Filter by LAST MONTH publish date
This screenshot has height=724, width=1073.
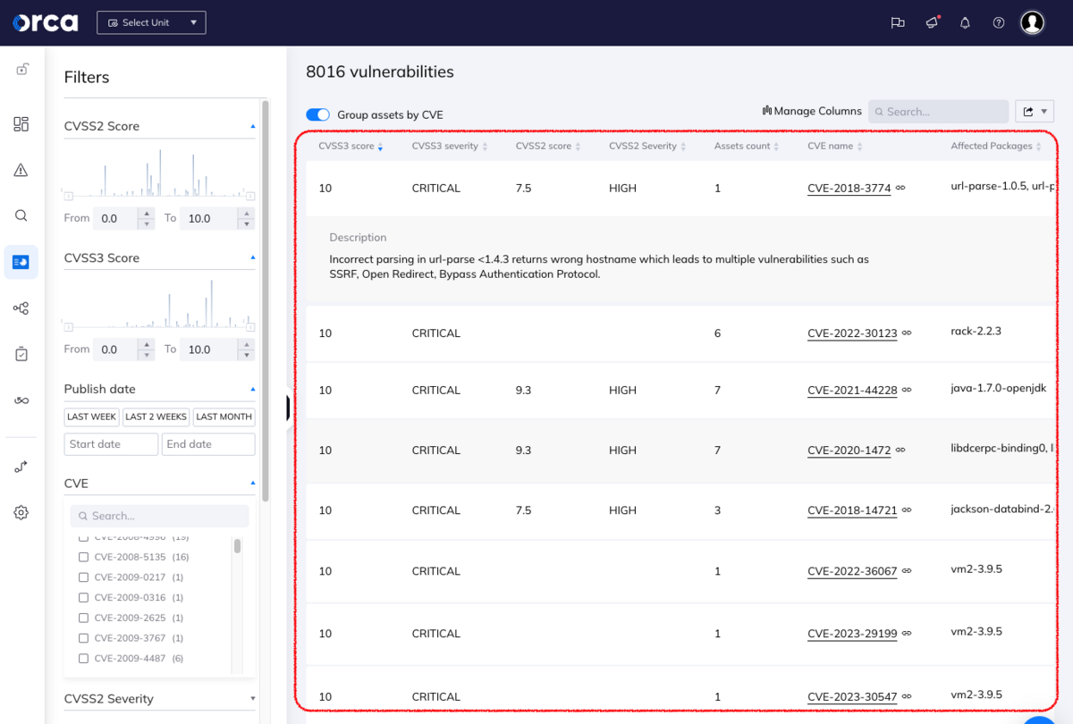point(224,417)
